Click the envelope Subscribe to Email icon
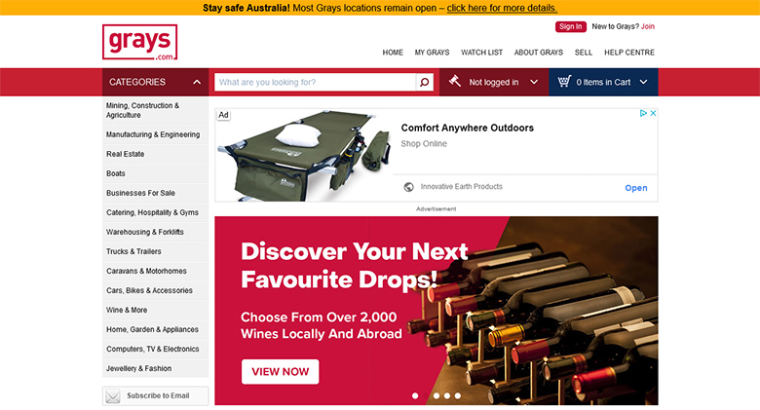Screen dimensions: 760x410 [113, 396]
